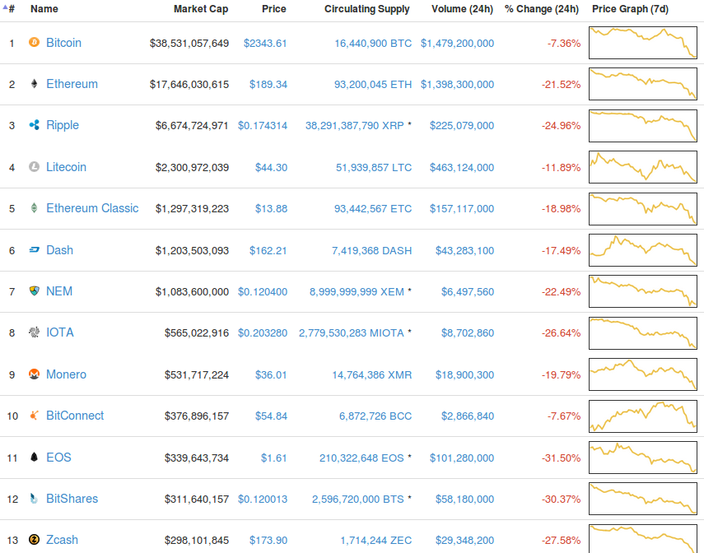Click the Ripple logo icon
Screen dimensions: 704x553
(34, 125)
